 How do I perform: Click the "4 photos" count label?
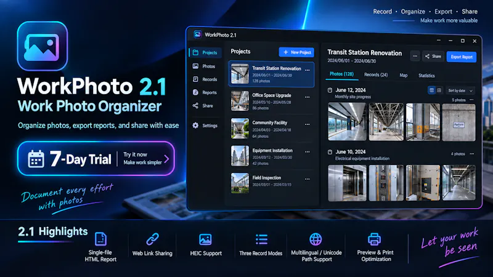(458, 154)
